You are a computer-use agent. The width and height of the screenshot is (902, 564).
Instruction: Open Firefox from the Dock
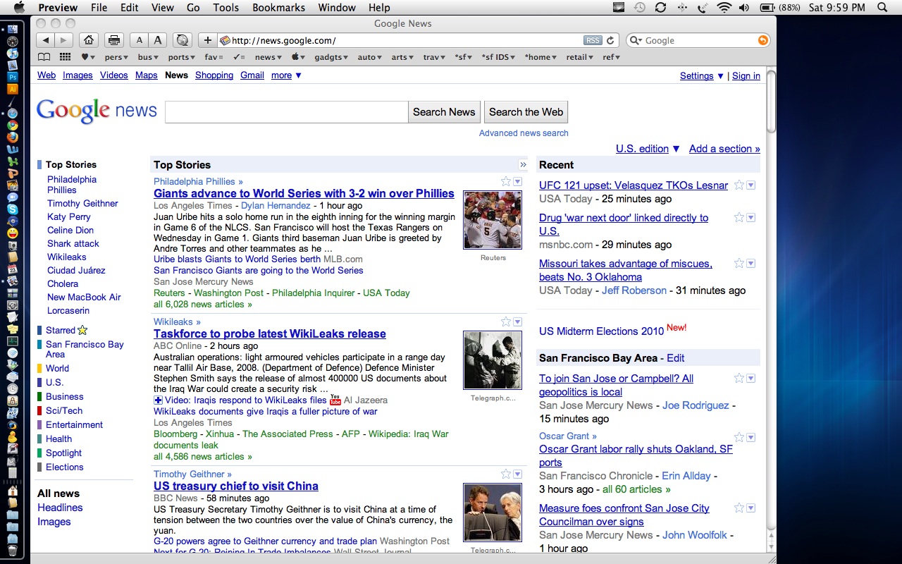pyautogui.click(x=13, y=137)
